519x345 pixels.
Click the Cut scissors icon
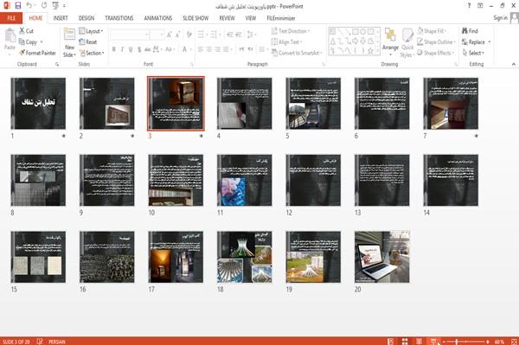pyautogui.click(x=22, y=31)
